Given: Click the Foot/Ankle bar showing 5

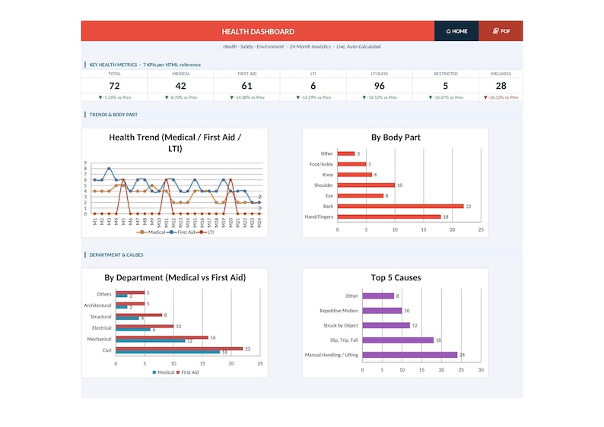Looking at the screenshot, I should pyautogui.click(x=351, y=164).
